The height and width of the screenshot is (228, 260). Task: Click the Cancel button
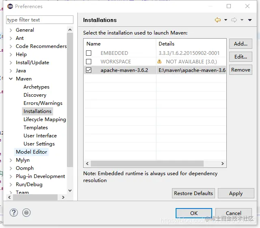pyautogui.click(x=234, y=213)
